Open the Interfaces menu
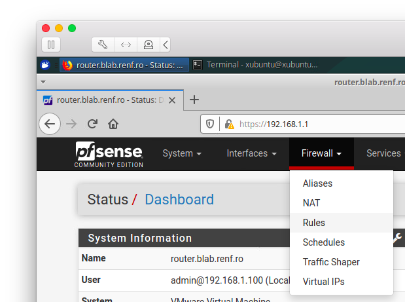Viewport: 405px width, 302px height. pyautogui.click(x=252, y=153)
